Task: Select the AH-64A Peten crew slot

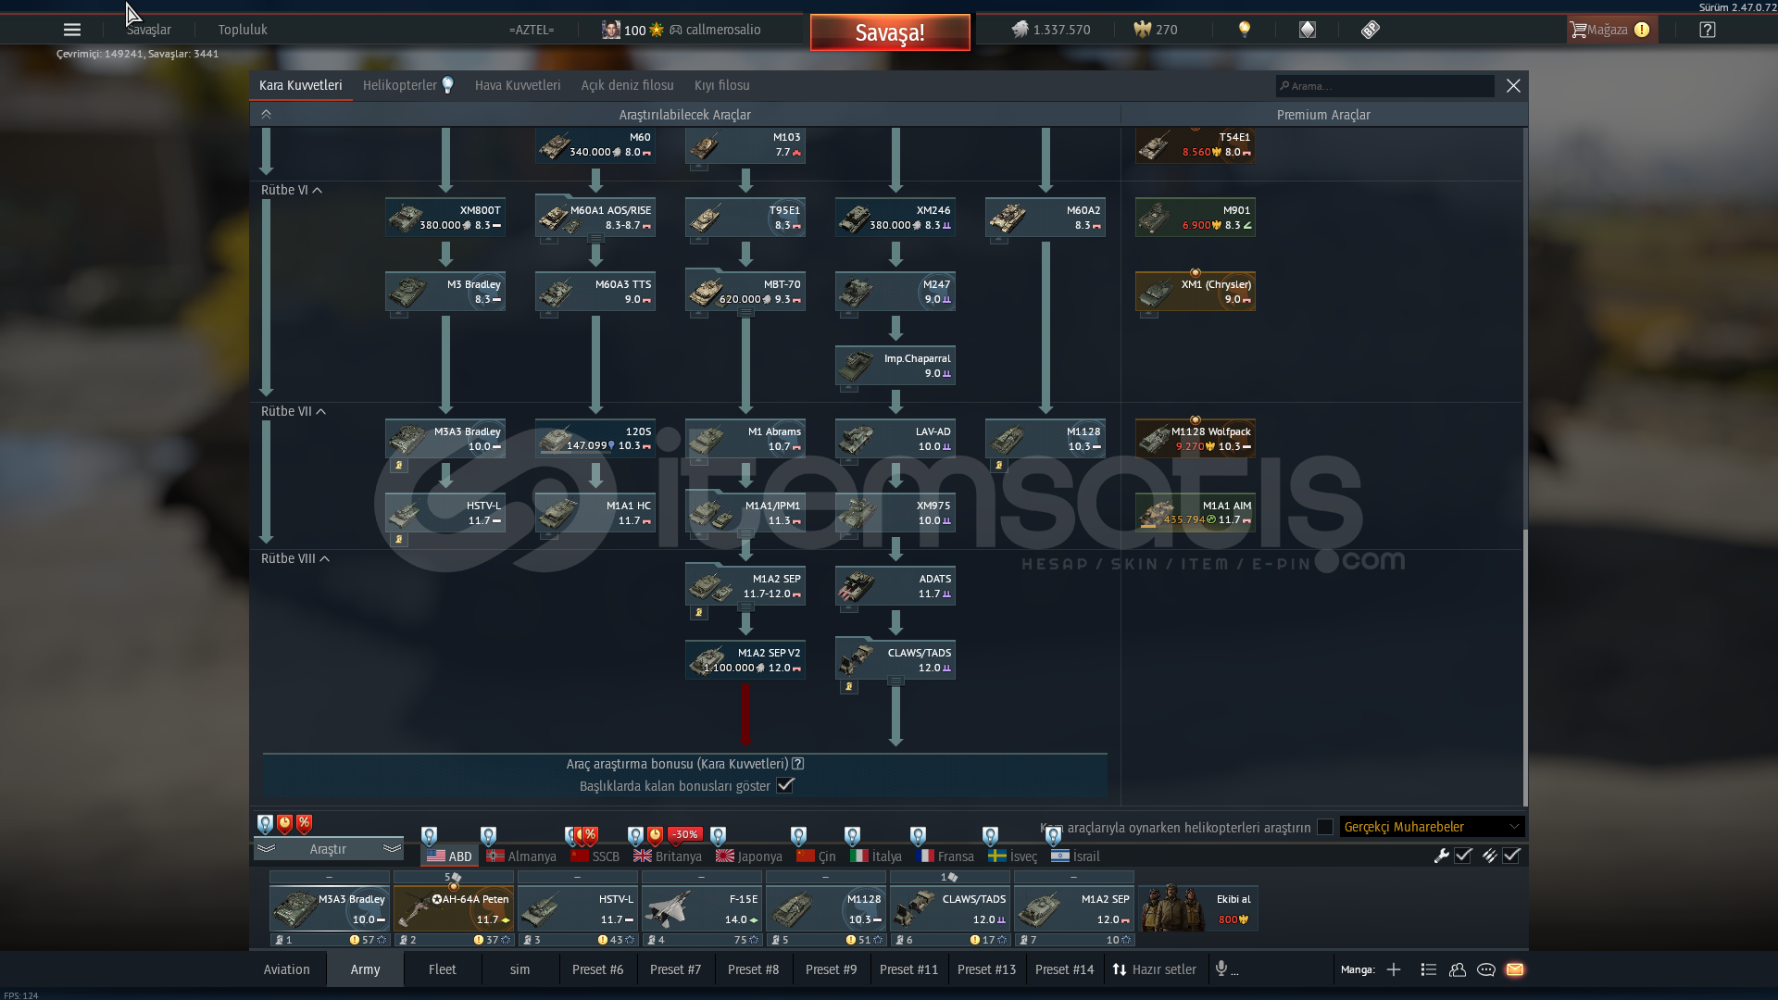Action: pos(454,909)
